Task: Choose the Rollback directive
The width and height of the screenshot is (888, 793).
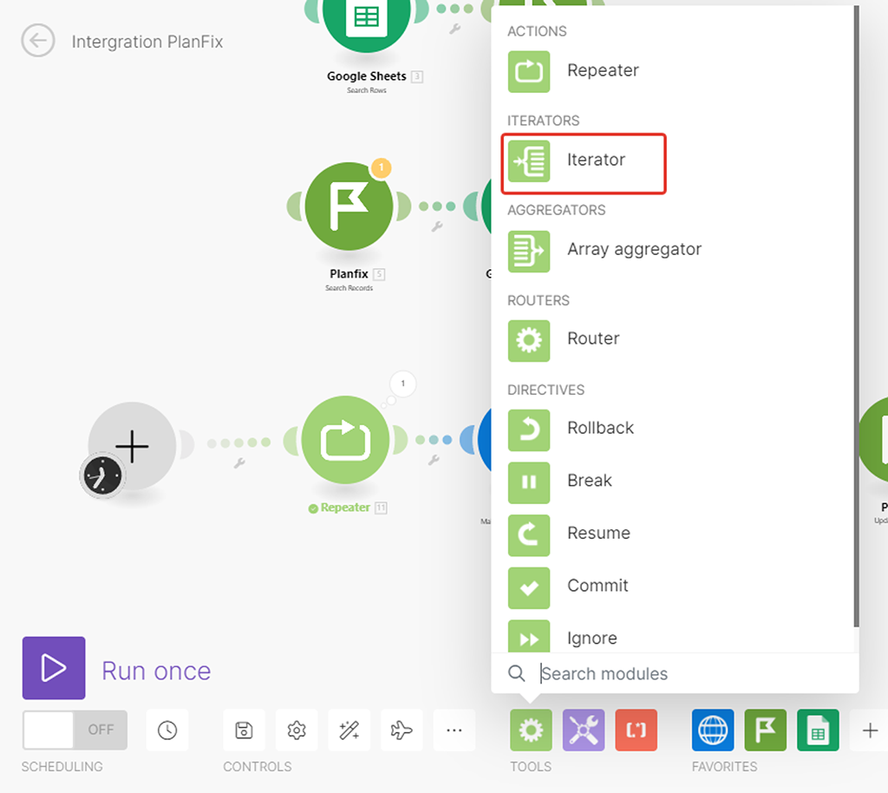Action: [x=571, y=429]
